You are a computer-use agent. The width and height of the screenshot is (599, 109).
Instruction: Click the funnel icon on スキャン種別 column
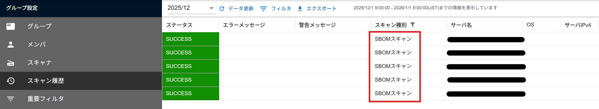pos(412,25)
